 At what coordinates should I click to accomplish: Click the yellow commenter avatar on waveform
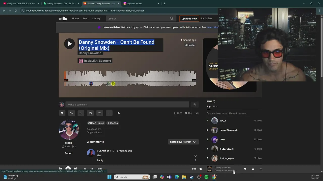pos(113,84)
